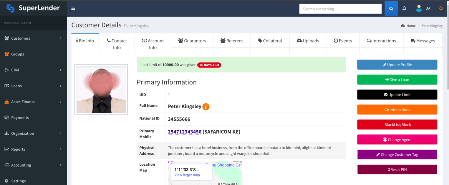
Task: Open the Events tab
Action: click(343, 41)
